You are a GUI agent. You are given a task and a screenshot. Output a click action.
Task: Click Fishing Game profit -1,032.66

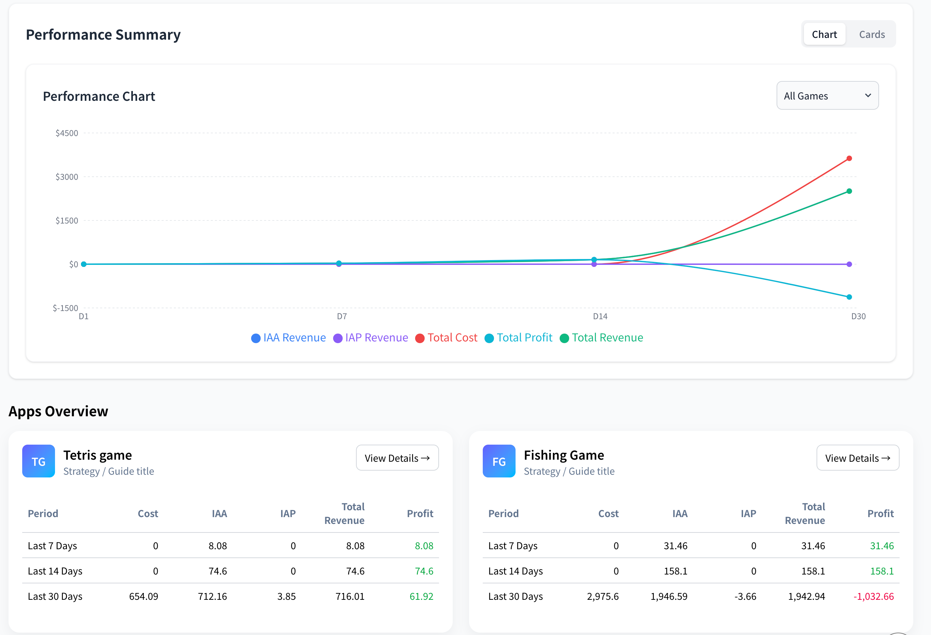tap(873, 596)
